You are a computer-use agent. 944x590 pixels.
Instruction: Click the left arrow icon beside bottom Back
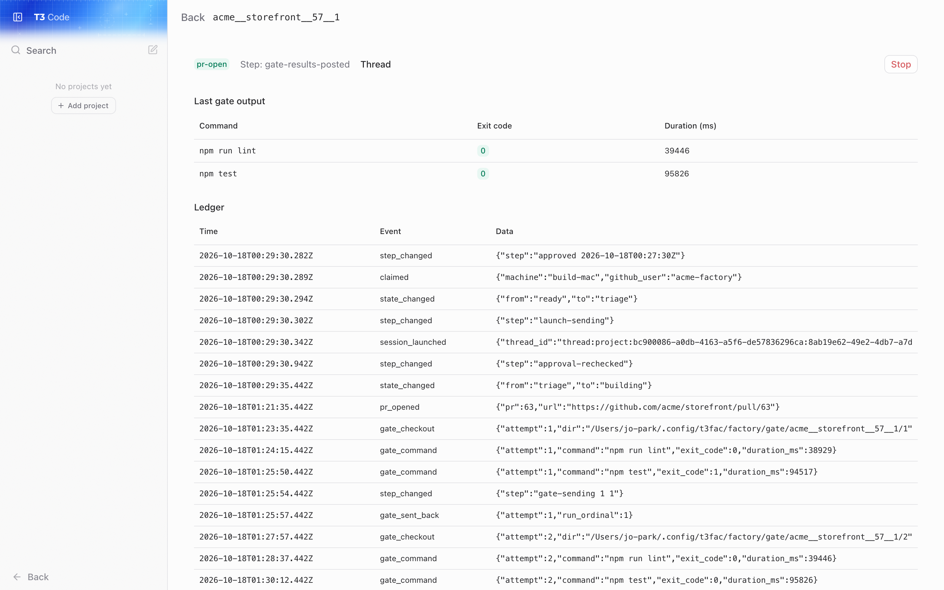click(x=17, y=577)
